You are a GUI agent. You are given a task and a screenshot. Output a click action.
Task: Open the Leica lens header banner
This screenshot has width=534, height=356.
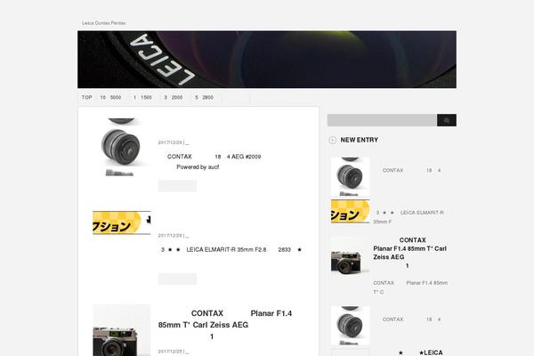tap(267, 60)
